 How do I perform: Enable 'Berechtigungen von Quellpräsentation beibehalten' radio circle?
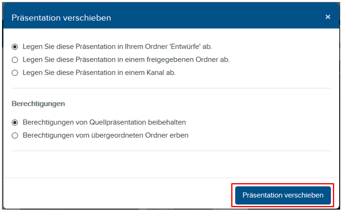15,122
